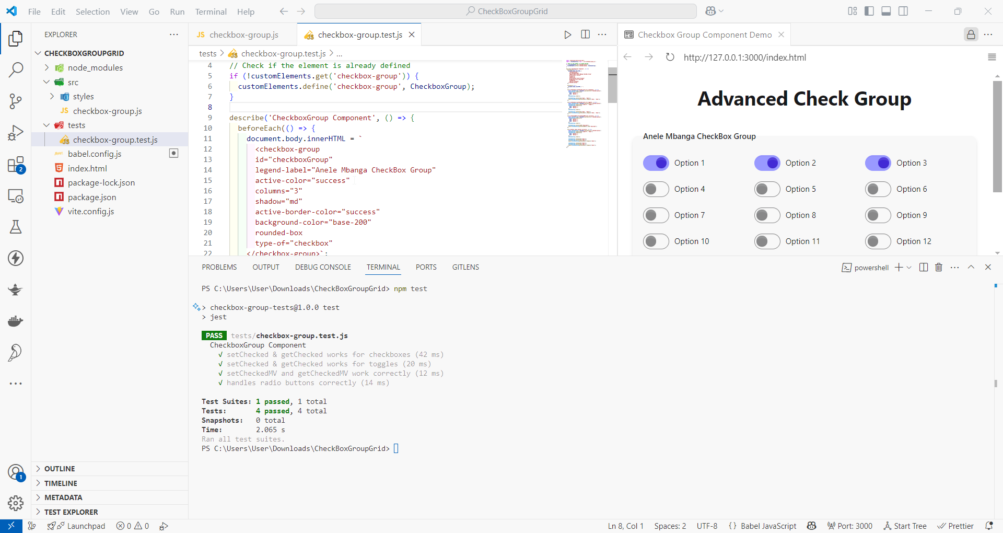Open the Terminal menu
This screenshot has width=1003, height=533.
[211, 11]
